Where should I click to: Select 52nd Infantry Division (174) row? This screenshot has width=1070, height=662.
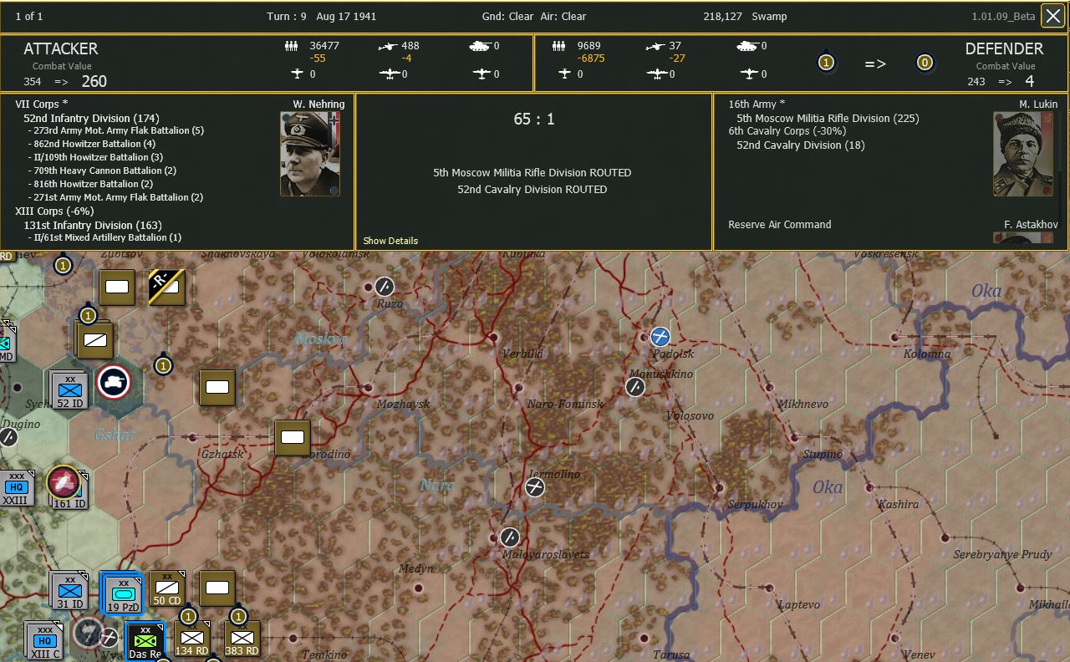point(91,118)
